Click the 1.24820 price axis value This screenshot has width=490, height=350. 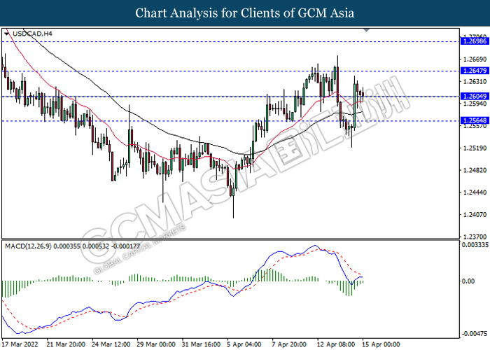[475, 170]
